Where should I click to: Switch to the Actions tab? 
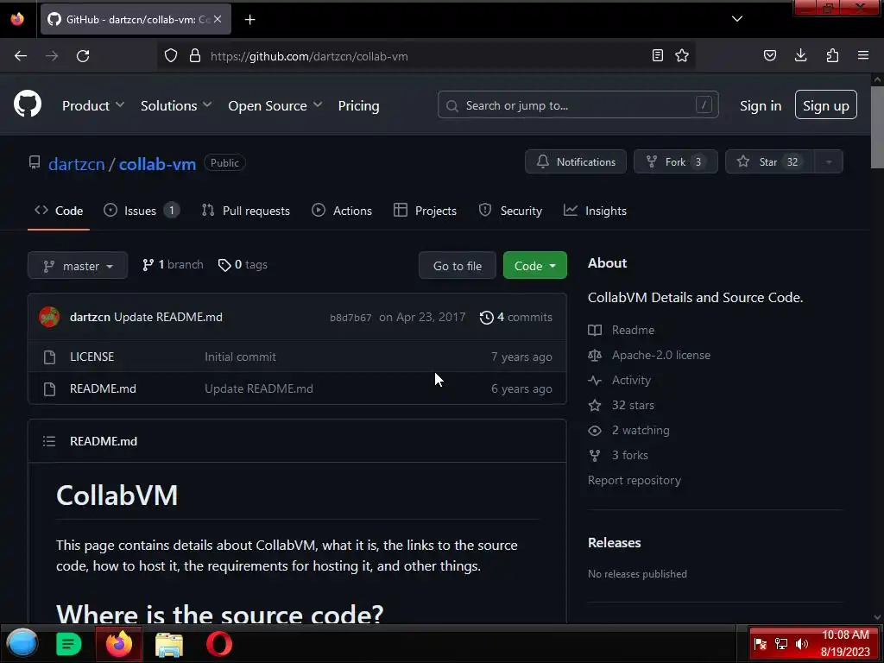[342, 211]
